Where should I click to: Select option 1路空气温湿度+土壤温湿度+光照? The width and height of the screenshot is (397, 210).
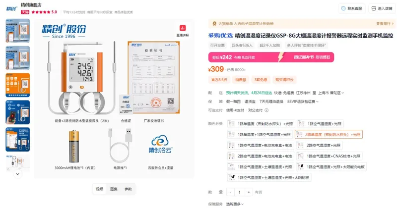click(261, 167)
